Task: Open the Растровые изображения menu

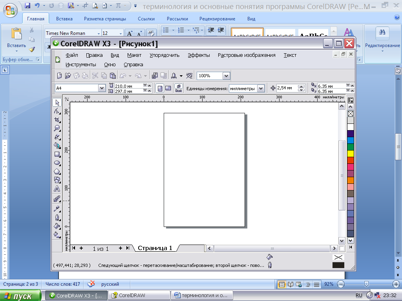Action: point(247,55)
